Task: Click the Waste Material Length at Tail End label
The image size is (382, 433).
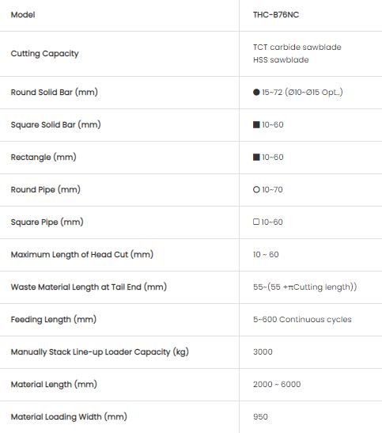Action: click(x=89, y=287)
